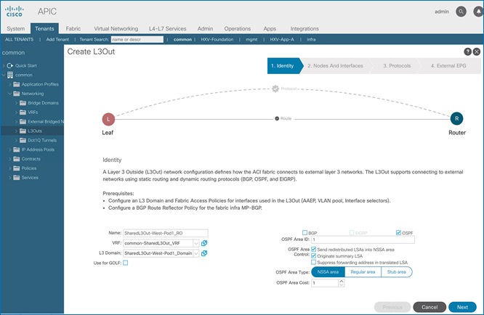Uncheck the OSPF protocol checkbox
Viewport: 484px width, 315px height.
pos(398,233)
